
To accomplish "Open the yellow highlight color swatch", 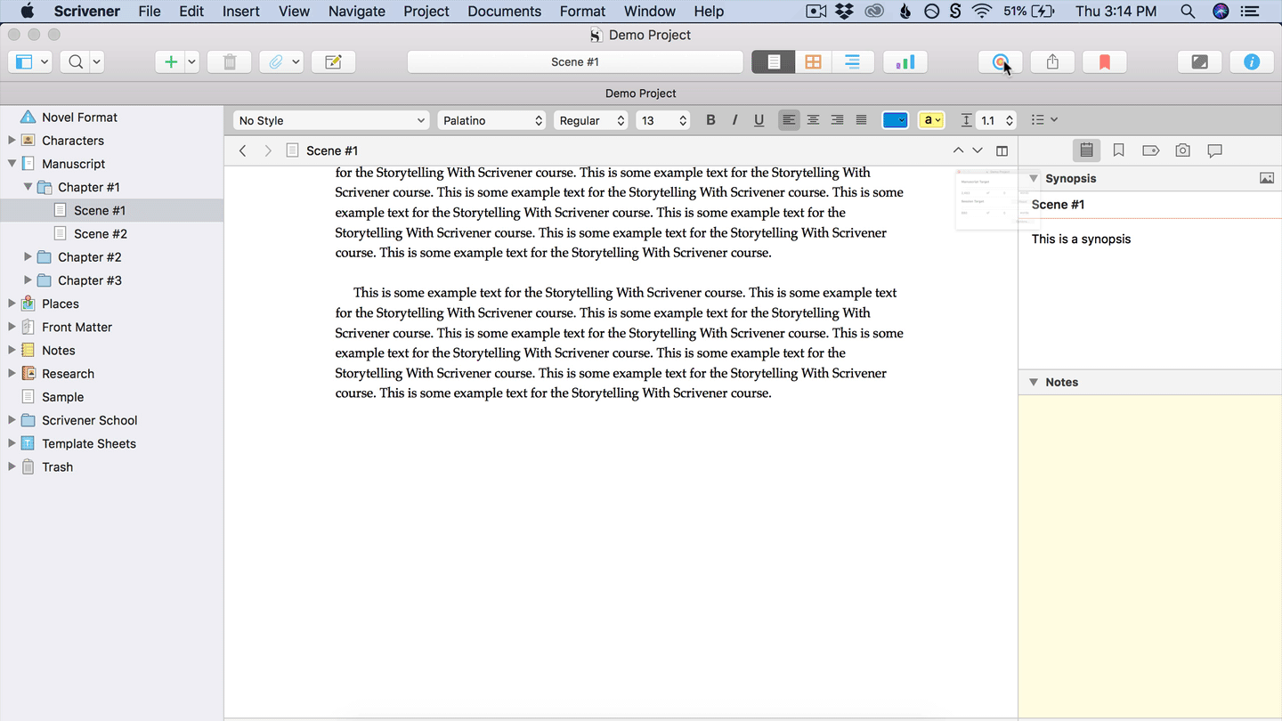I will pyautogui.click(x=931, y=120).
